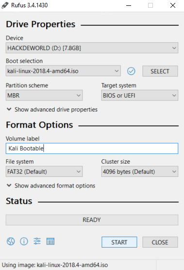This screenshot has height=270, width=184.
Task: Click the 'Rufus 3.4.1430' title text
Action: tap(29, 5)
